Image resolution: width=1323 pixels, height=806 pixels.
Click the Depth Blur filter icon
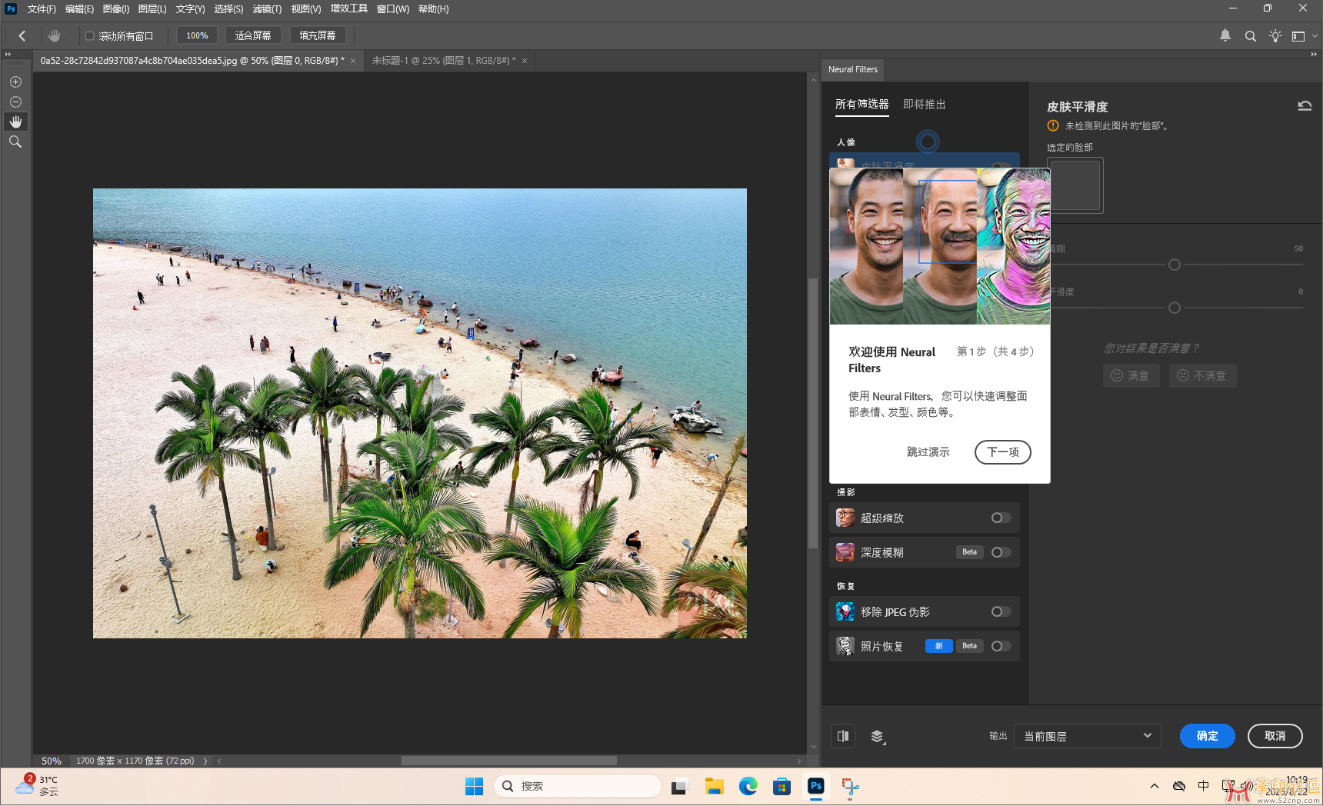845,552
